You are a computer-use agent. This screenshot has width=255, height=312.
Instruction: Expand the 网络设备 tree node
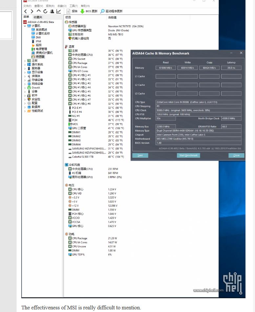coord(25,84)
